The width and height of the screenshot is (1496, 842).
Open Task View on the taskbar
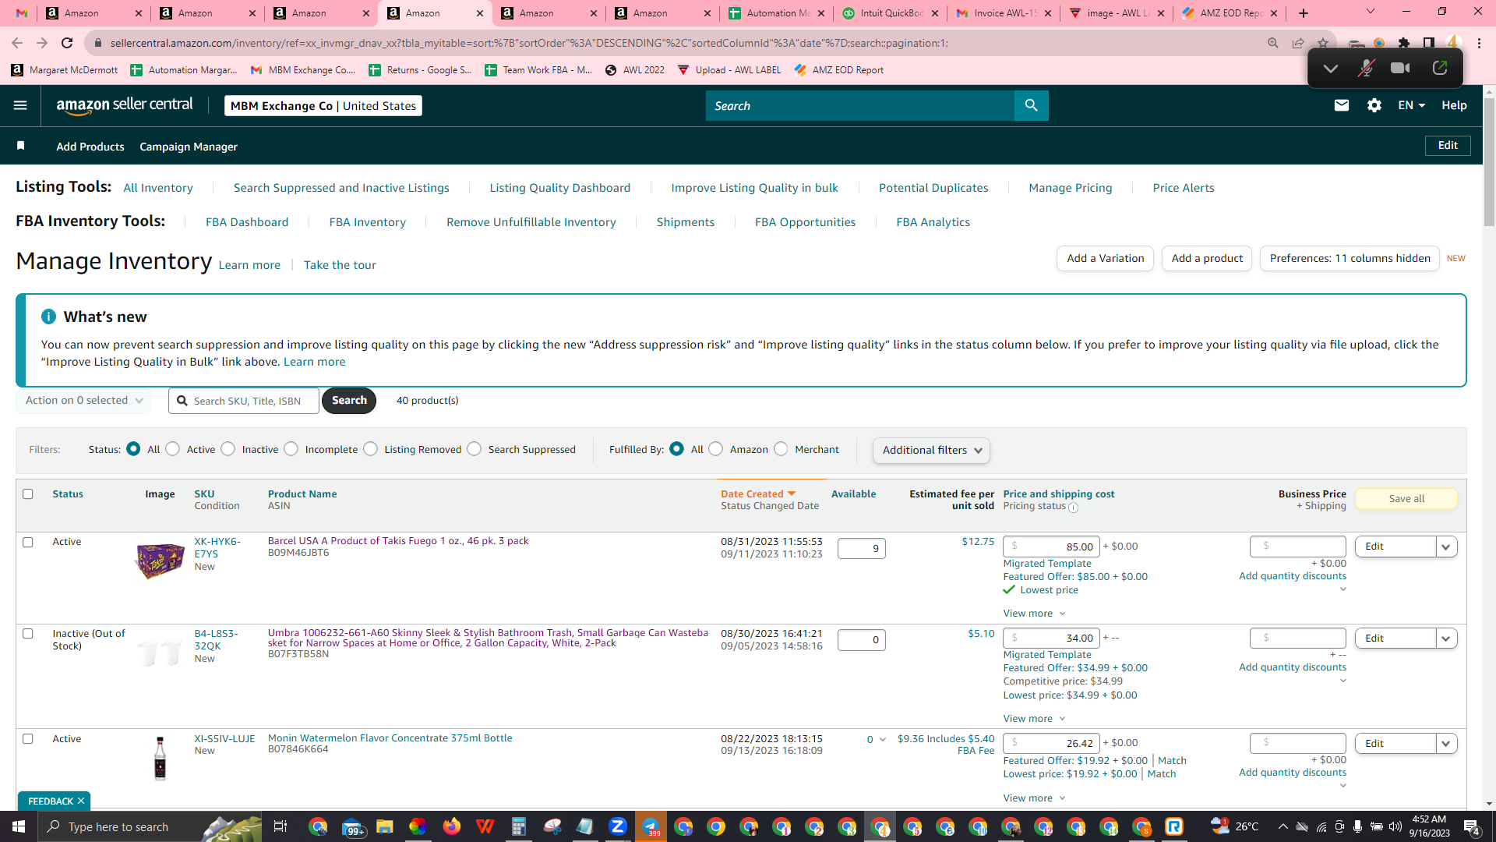[x=280, y=826]
